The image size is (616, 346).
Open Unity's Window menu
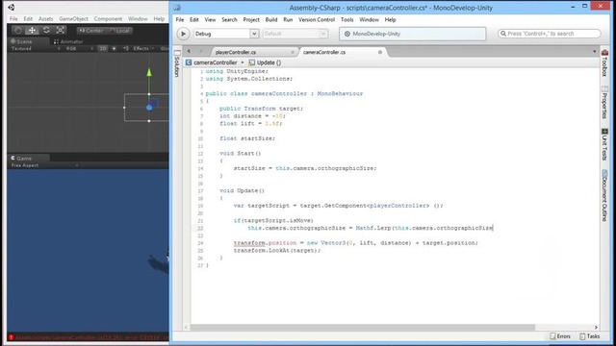click(138, 19)
